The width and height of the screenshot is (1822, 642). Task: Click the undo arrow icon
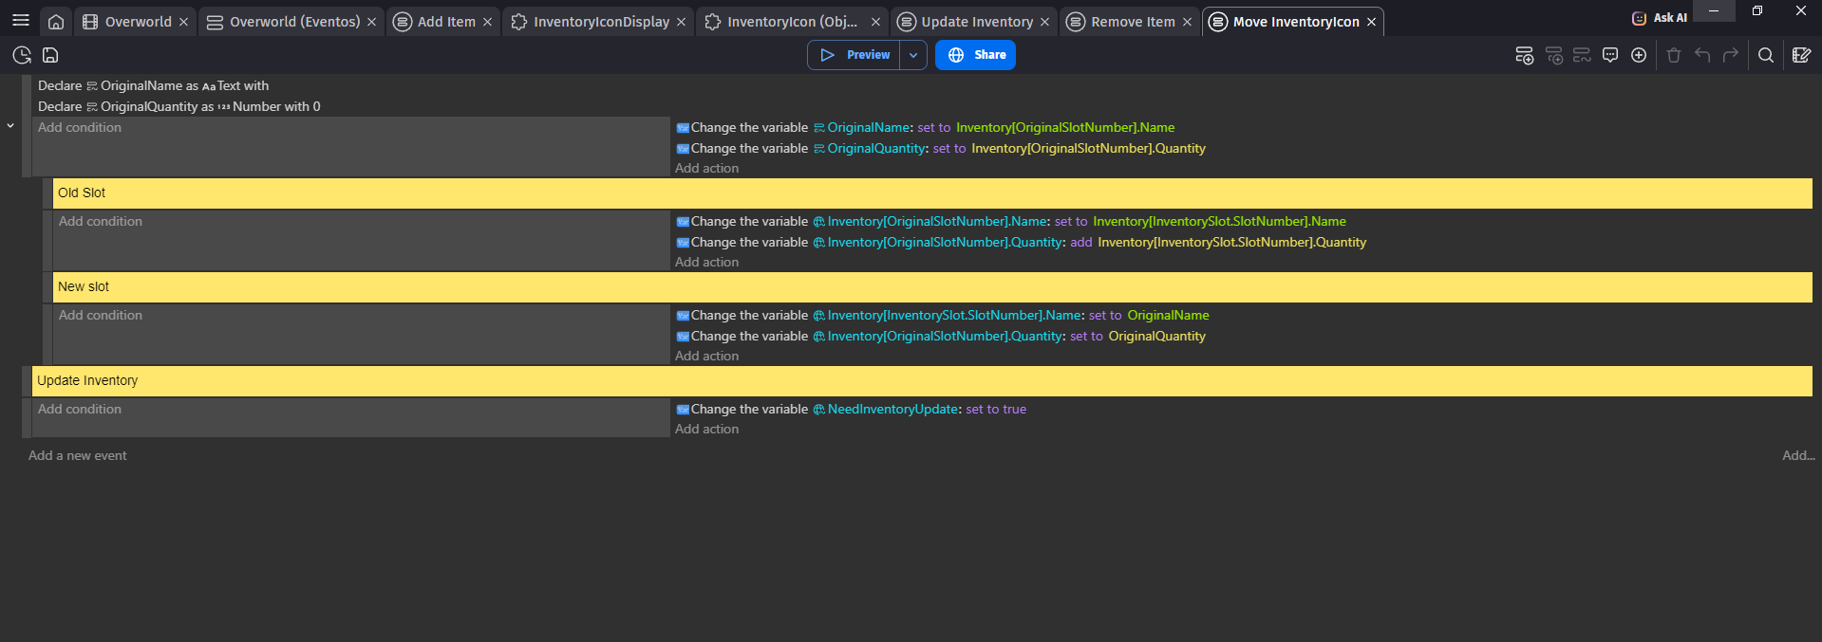coord(1702,55)
